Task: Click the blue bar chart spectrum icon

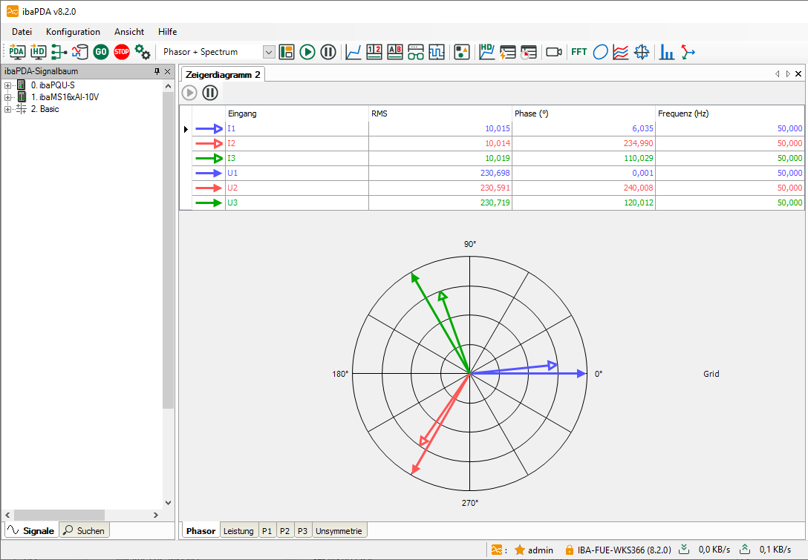Action: click(667, 52)
